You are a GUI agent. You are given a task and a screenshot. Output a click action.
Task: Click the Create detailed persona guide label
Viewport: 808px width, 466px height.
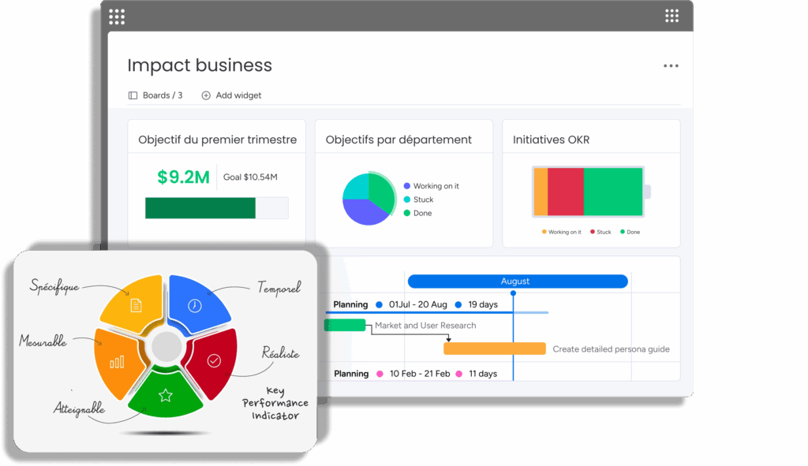pos(612,349)
